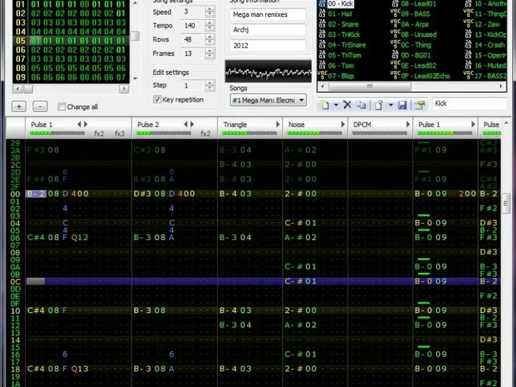Toggle the Key repetition checkbox
Image resolution: width=516 pixels, height=387 pixels.
157,99
